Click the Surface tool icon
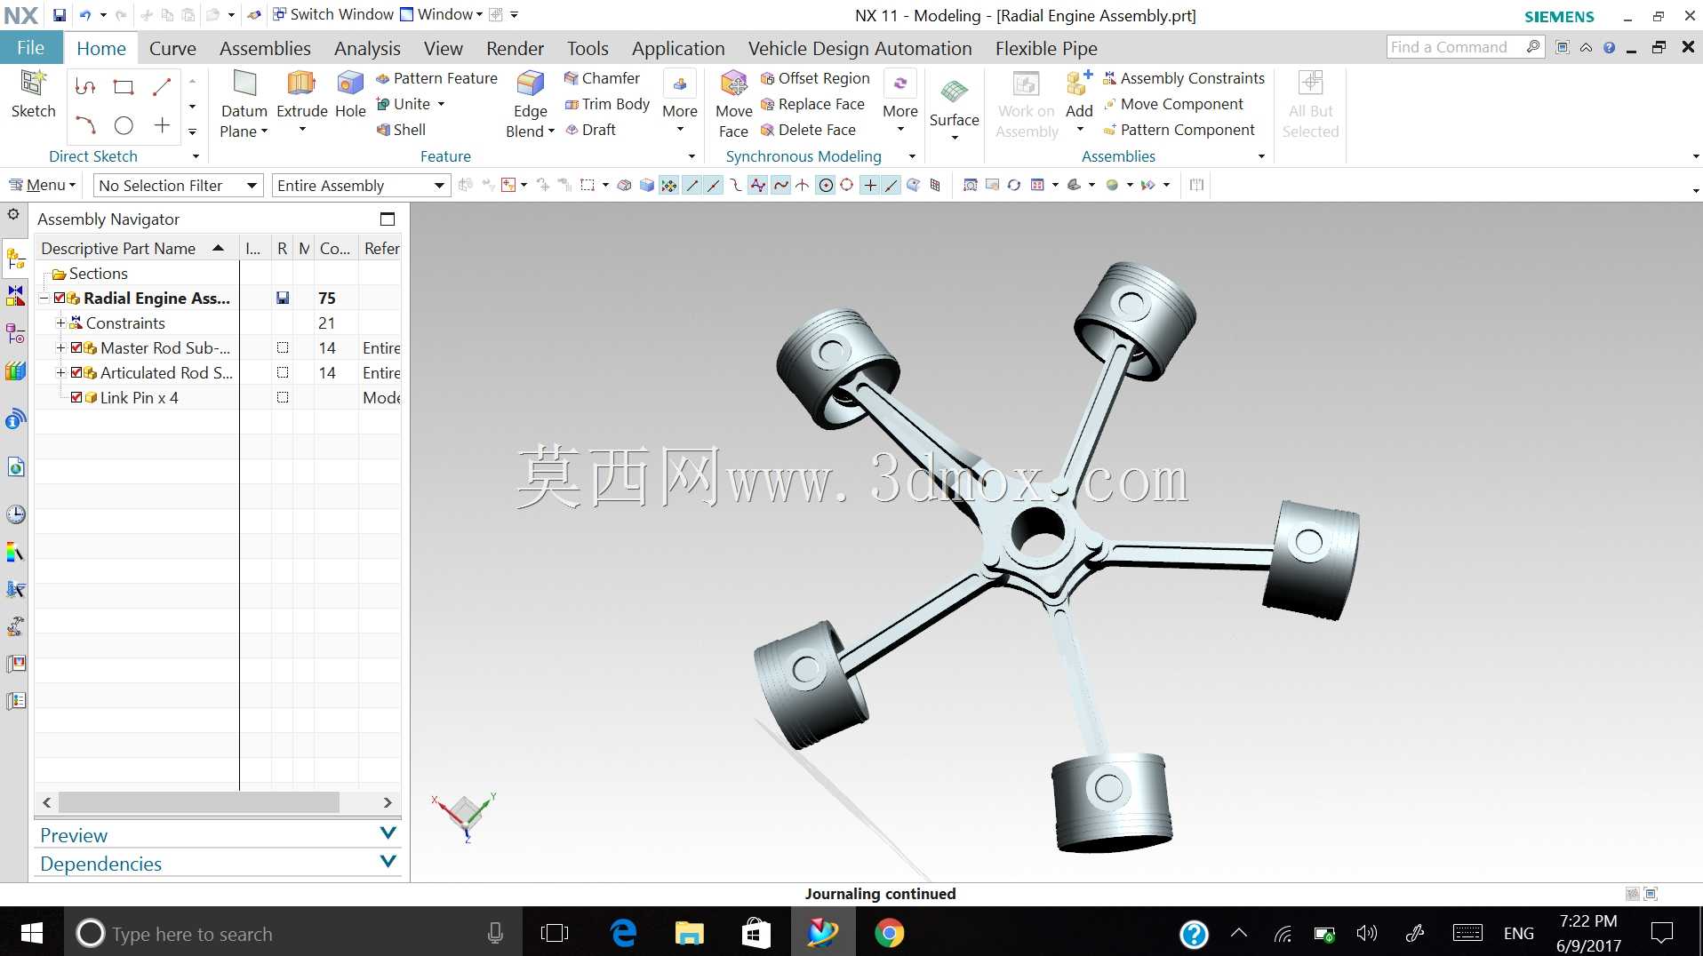 (x=954, y=91)
